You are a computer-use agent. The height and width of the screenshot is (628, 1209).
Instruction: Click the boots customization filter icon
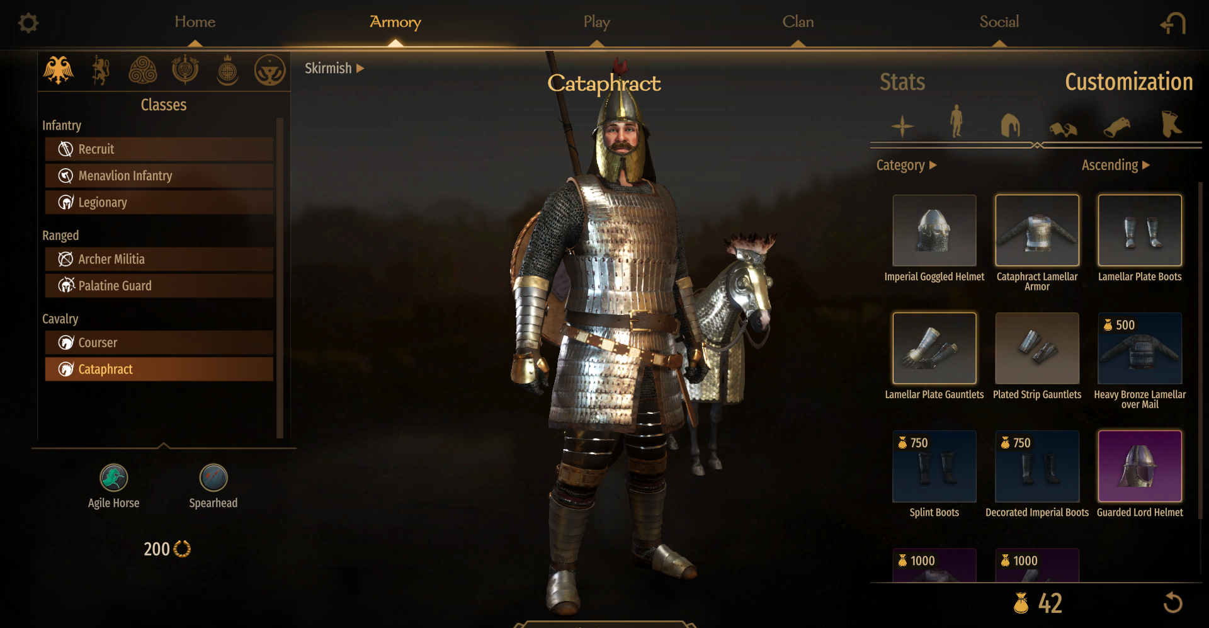pos(1171,123)
